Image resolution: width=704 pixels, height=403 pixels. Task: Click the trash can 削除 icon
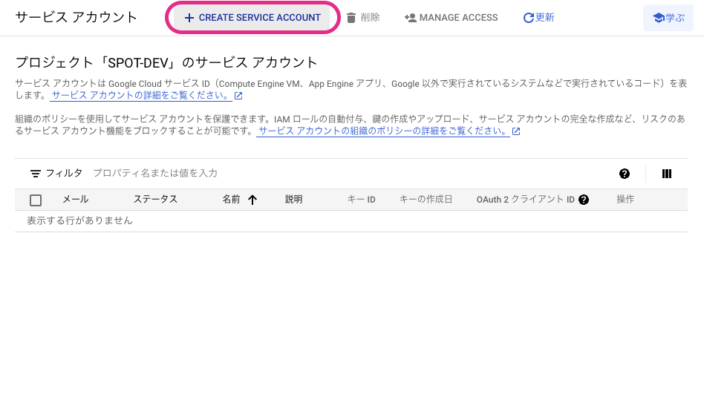pyautogui.click(x=351, y=18)
